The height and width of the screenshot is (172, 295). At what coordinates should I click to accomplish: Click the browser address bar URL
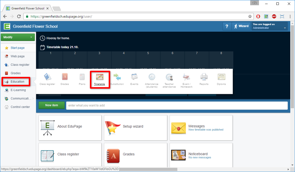[x=61, y=16]
